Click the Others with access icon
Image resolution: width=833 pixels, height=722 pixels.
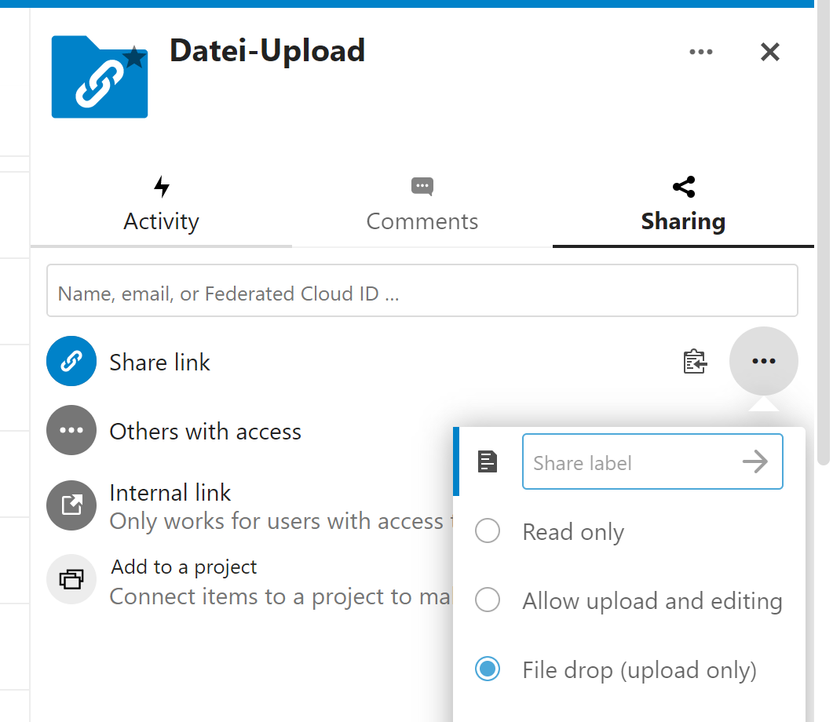pos(71,430)
